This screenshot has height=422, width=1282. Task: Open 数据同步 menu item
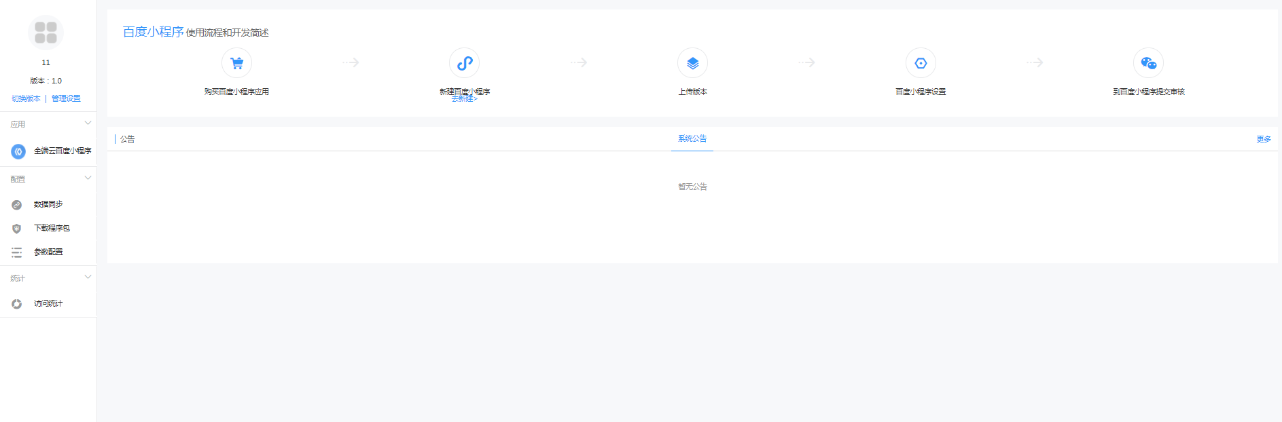pyautogui.click(x=48, y=204)
